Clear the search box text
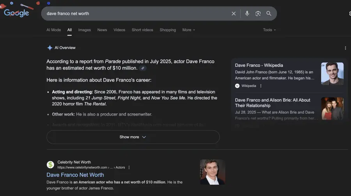This screenshot has height=196, width=351. pos(234,14)
